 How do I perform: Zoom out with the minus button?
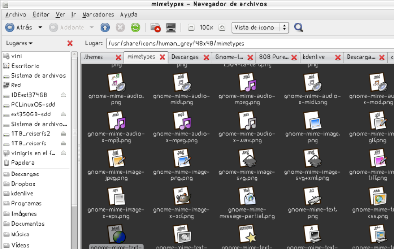[191, 27]
